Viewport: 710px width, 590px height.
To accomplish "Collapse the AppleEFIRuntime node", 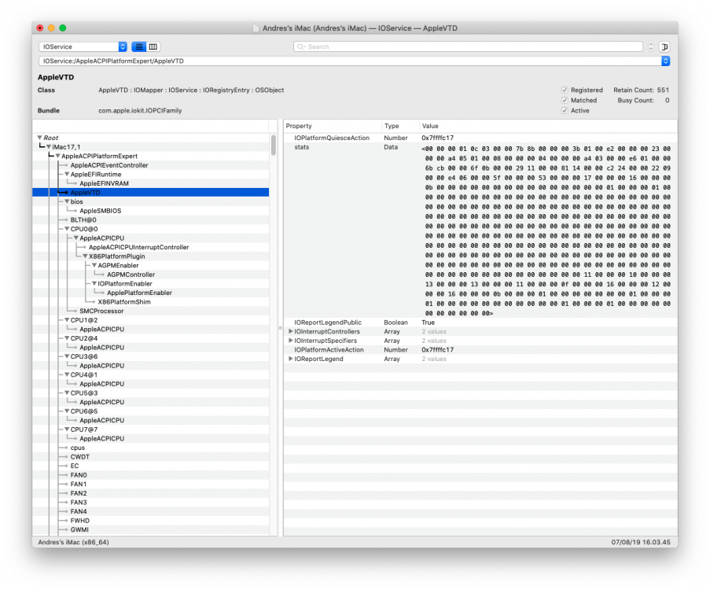I will [67, 174].
